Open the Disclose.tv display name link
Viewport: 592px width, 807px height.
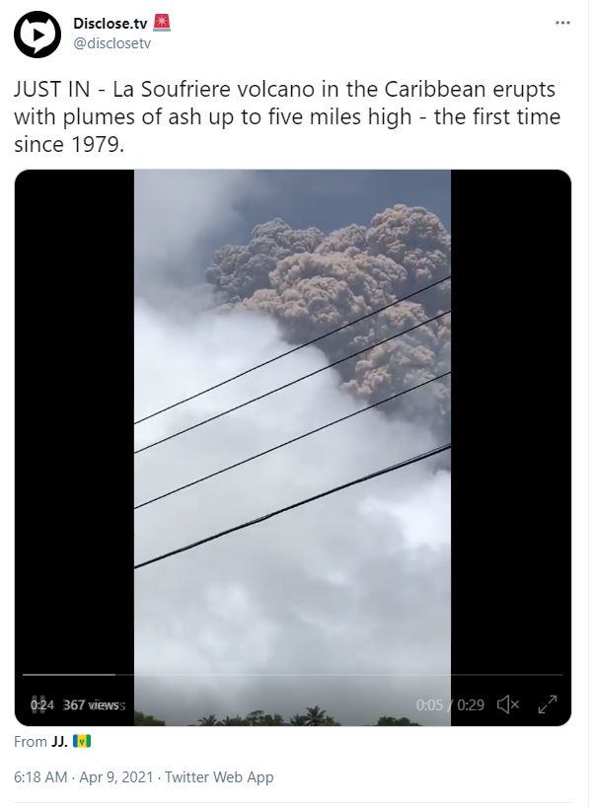(x=111, y=23)
